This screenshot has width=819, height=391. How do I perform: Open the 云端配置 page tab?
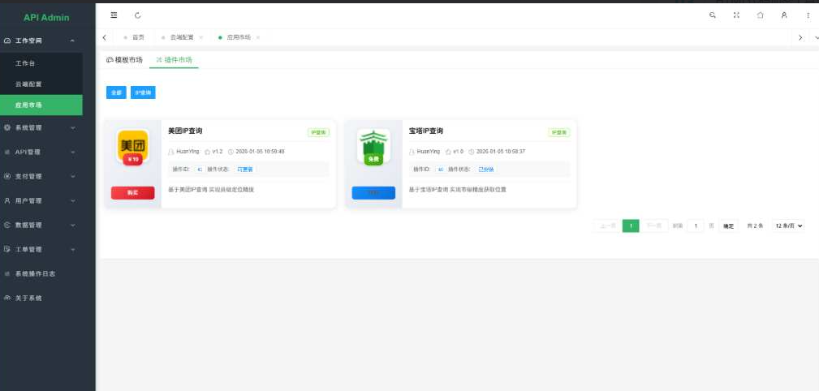click(x=181, y=37)
